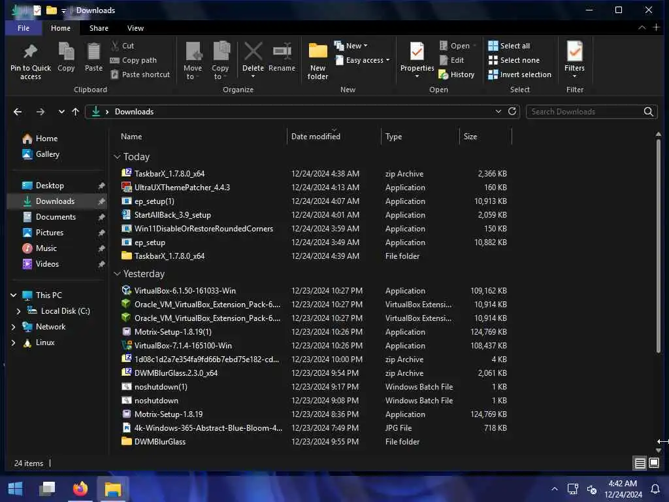Open the Windows Start button
This screenshot has width=669, height=502.
[x=16, y=488]
